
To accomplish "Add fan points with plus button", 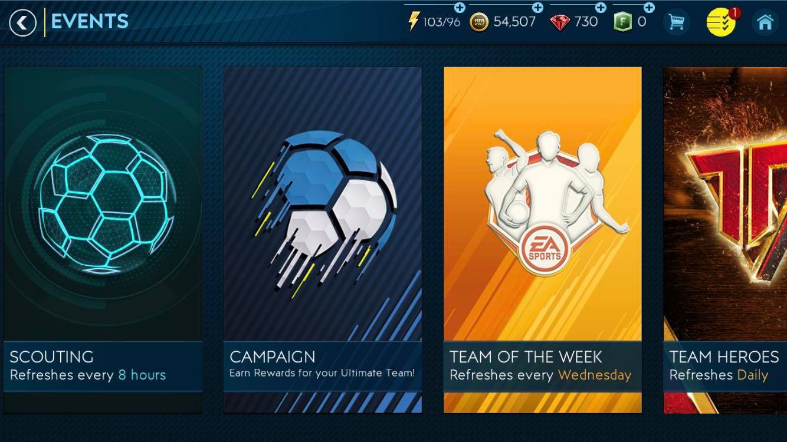I will 649,8.
